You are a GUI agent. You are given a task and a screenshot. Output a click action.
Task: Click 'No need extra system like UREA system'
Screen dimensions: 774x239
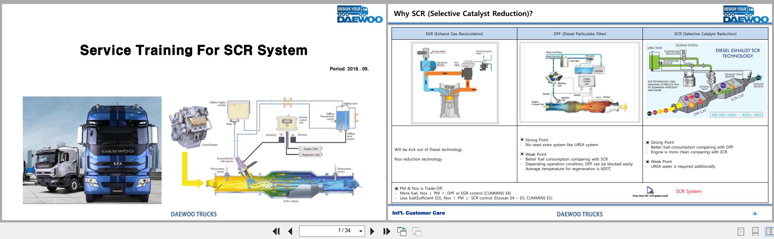[x=562, y=145]
